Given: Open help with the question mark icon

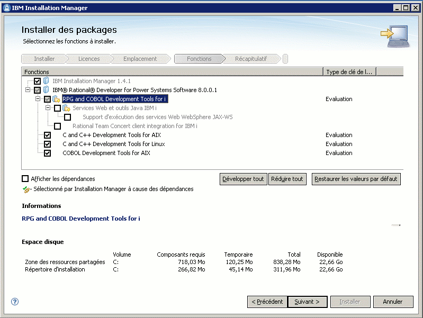Looking at the screenshot, I should 15,302.
